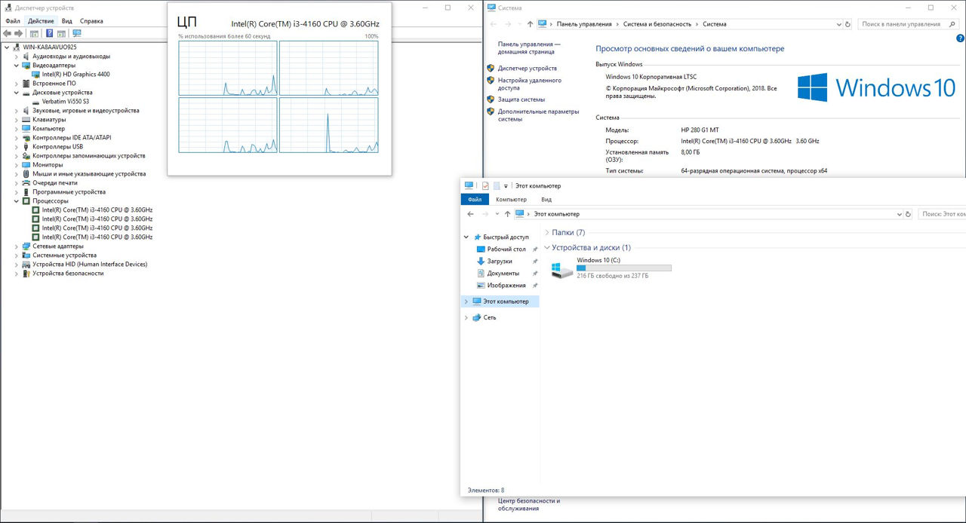Click the blue Help icon in Device Manager toolbar
The width and height of the screenshot is (966, 523).
click(x=49, y=33)
